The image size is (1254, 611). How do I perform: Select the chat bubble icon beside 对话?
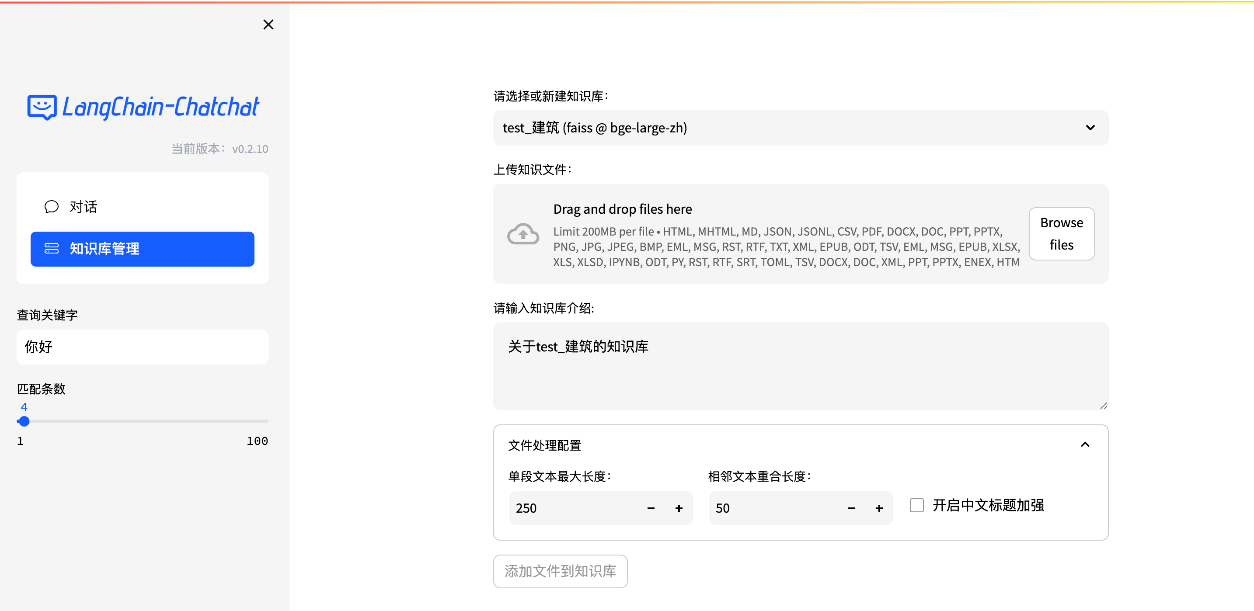coord(52,206)
